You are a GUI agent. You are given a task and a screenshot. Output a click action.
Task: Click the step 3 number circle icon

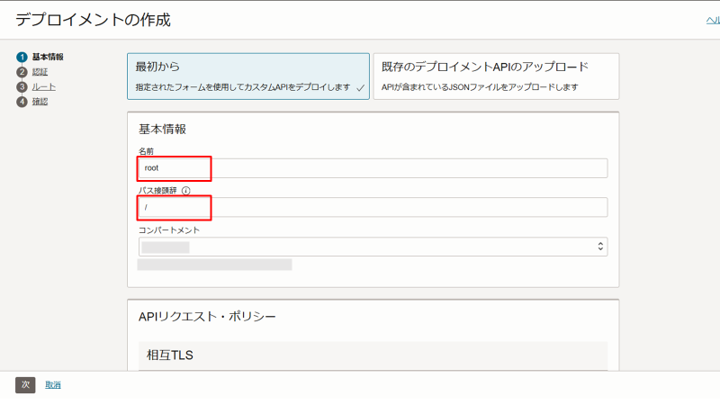point(22,86)
